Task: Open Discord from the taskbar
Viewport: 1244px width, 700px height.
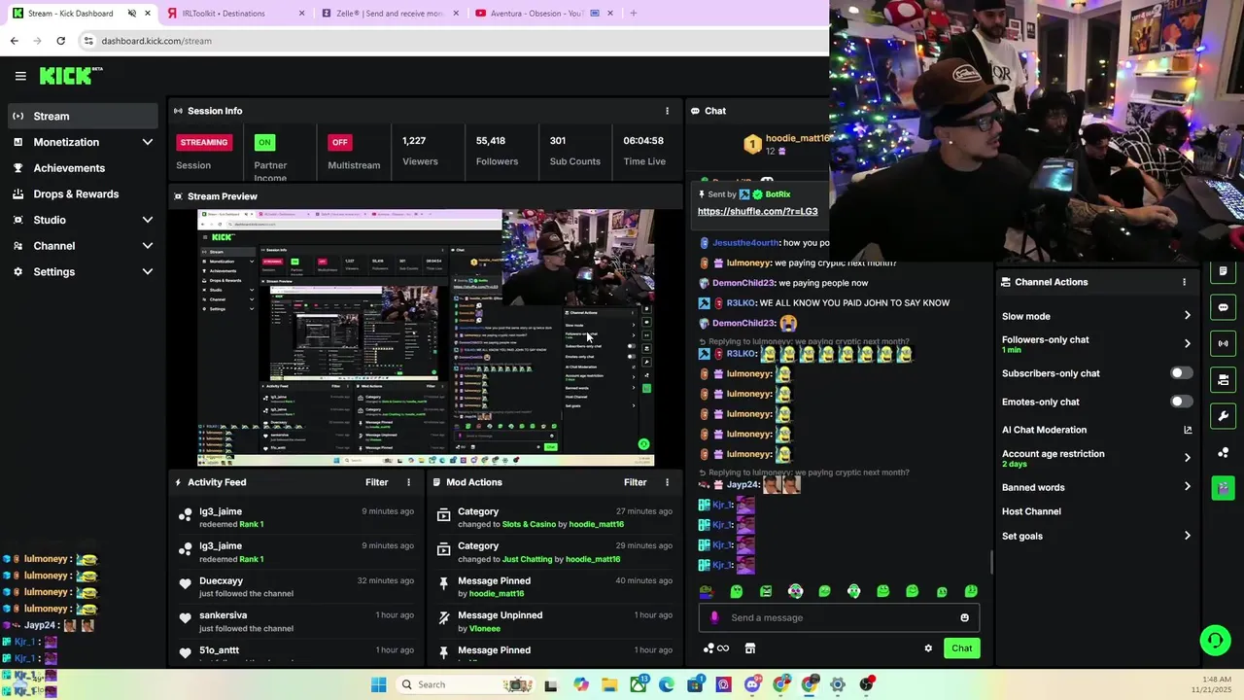Action: (x=751, y=684)
